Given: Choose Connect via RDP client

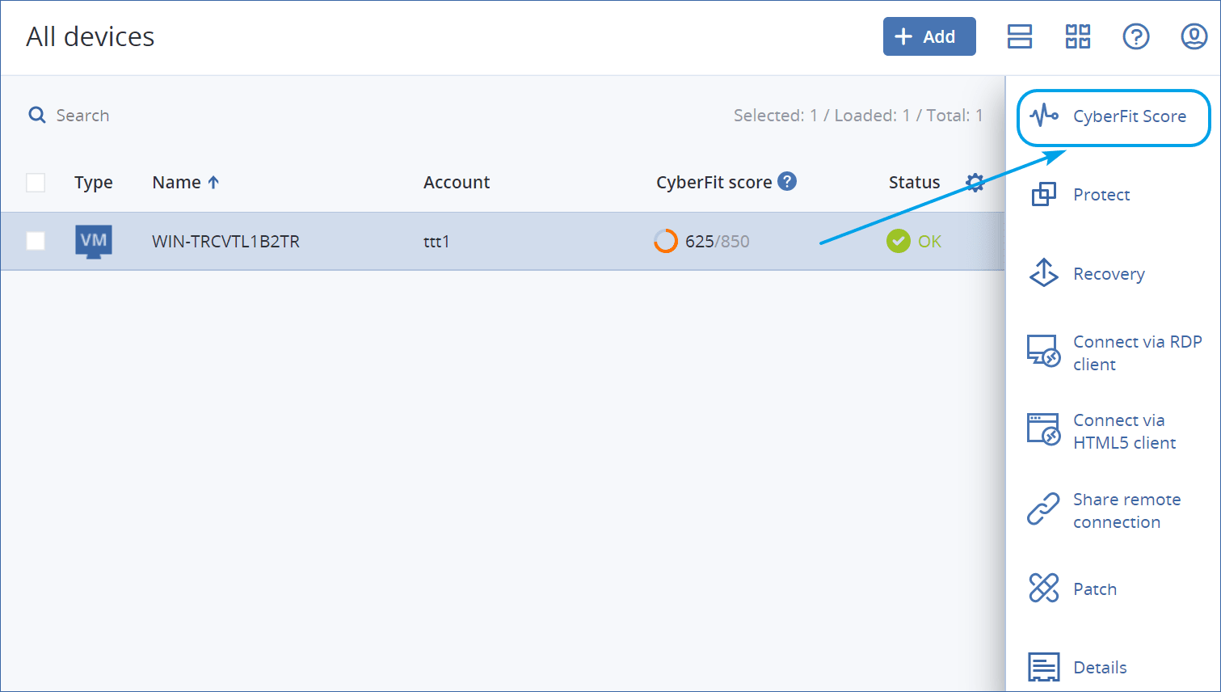Looking at the screenshot, I should (x=1138, y=353).
